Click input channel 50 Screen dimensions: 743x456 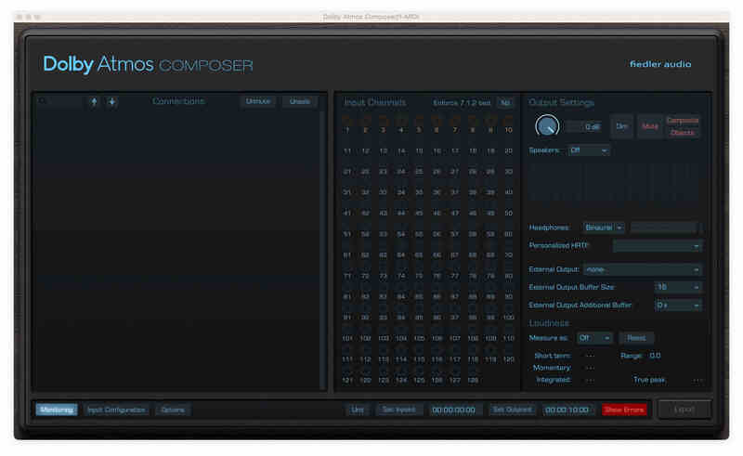pyautogui.click(x=508, y=213)
